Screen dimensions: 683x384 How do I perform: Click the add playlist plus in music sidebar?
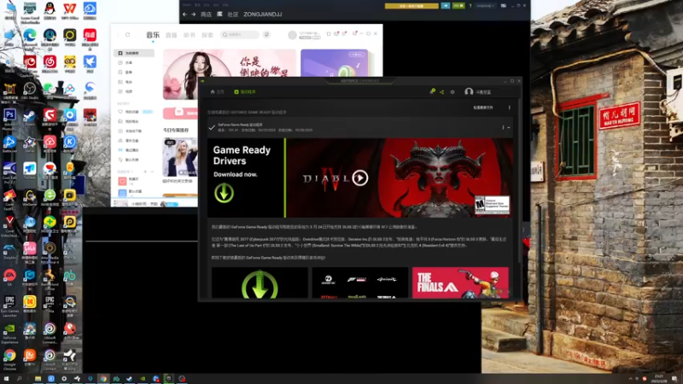145,172
